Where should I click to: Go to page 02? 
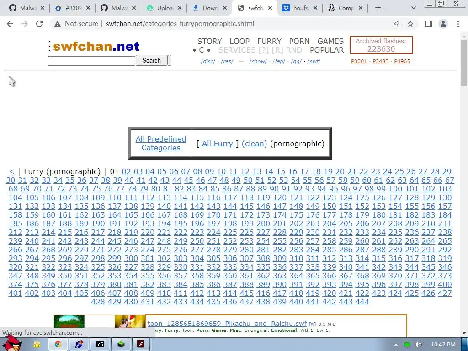click(x=126, y=172)
